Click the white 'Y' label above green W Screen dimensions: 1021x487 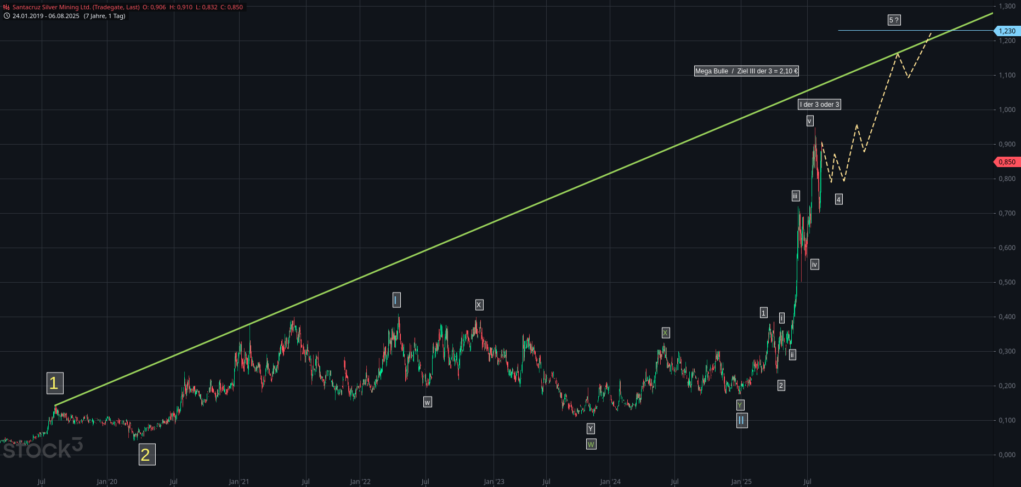[591, 428]
